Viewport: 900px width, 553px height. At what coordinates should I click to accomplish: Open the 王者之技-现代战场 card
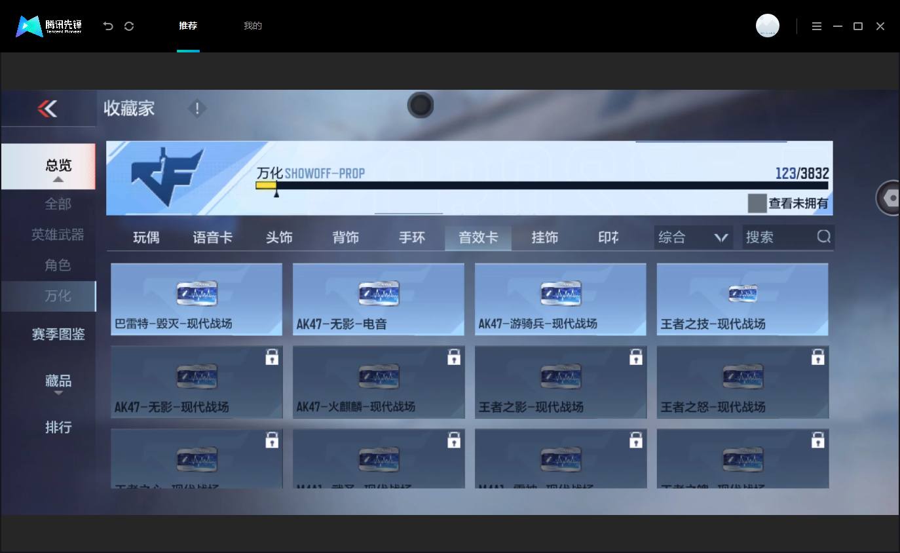pyautogui.click(x=743, y=299)
